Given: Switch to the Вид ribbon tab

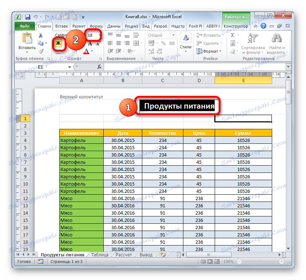Looking at the screenshot, I should click(146, 26).
